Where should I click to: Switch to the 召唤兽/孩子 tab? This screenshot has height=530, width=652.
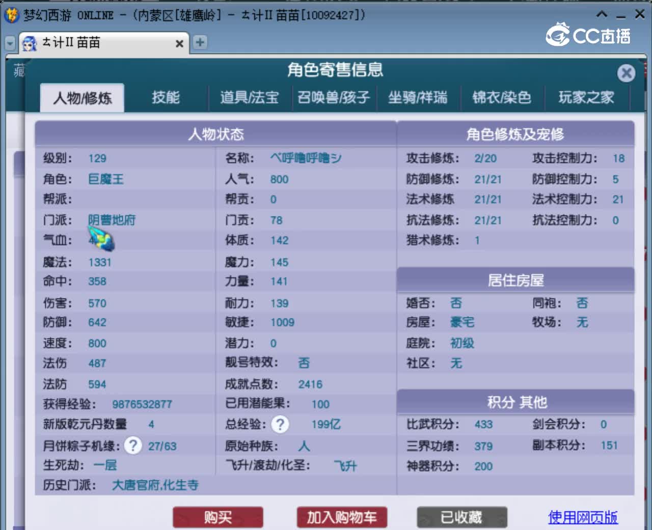pyautogui.click(x=334, y=97)
